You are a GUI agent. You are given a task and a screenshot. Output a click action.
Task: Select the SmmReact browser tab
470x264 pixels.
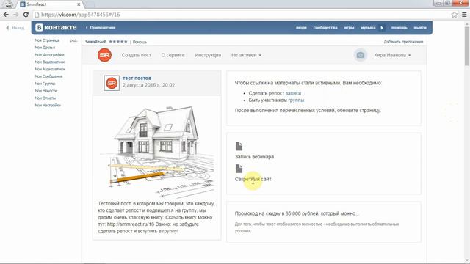click(x=51, y=4)
